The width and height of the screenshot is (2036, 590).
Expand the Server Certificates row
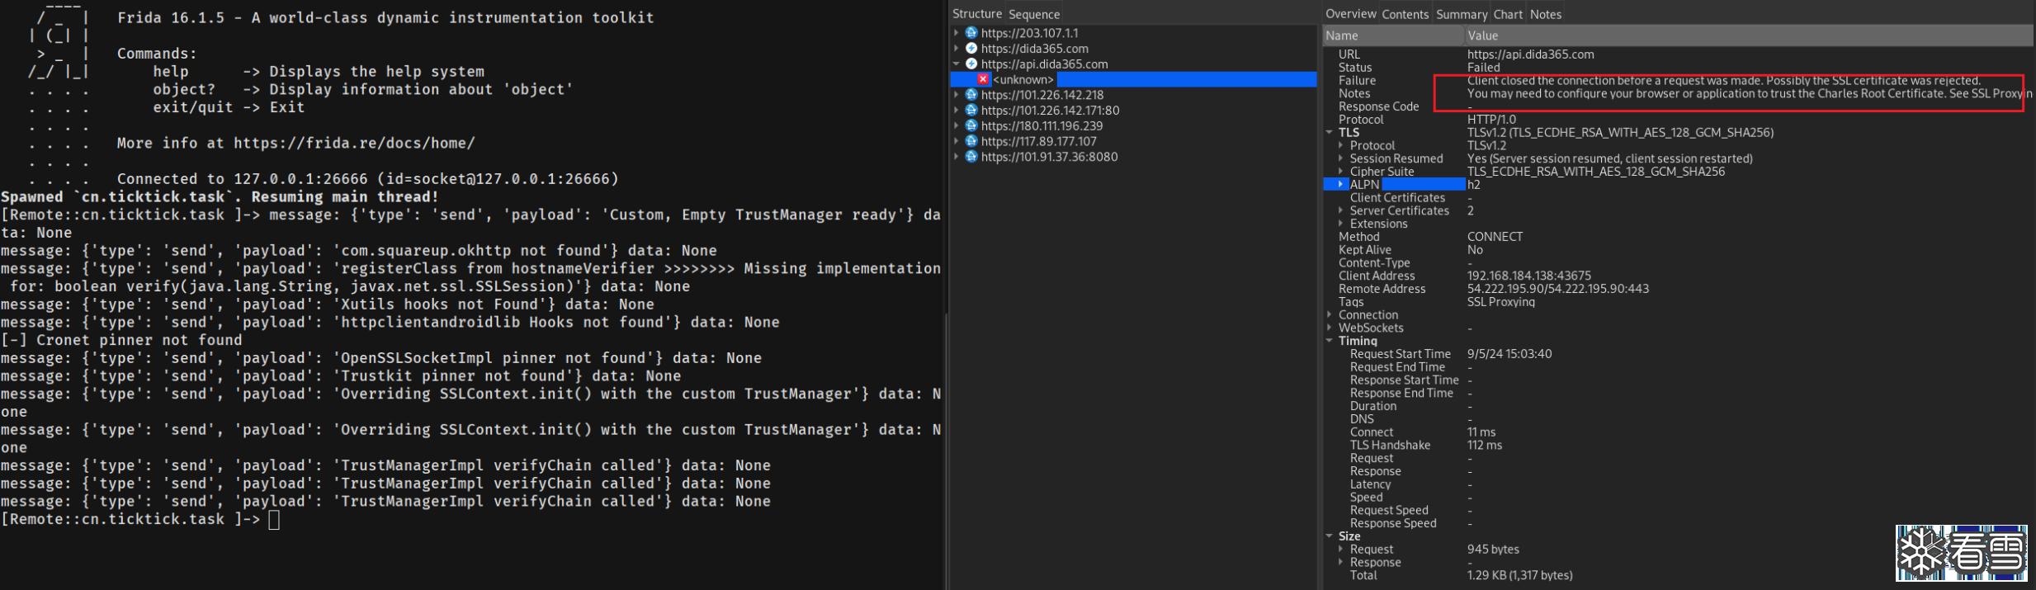1341,211
